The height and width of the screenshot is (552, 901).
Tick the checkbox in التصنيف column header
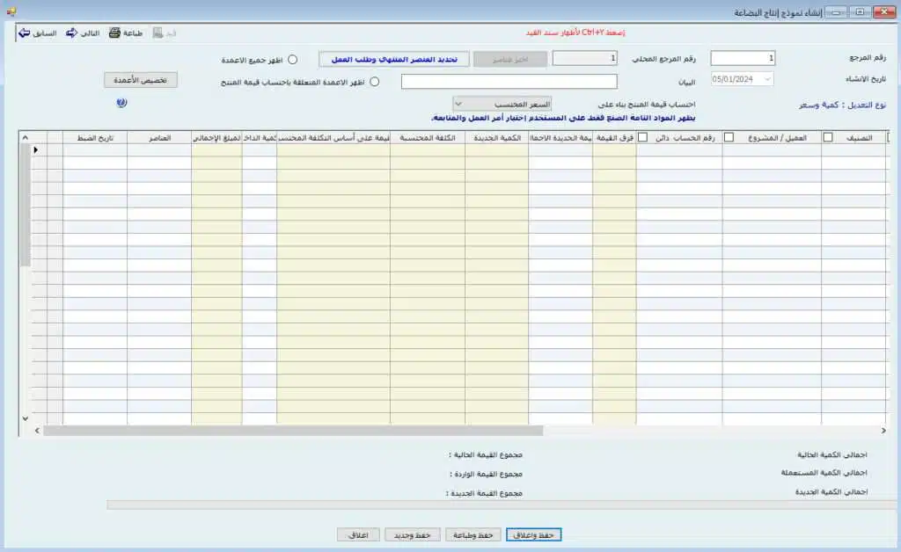[x=828, y=137]
